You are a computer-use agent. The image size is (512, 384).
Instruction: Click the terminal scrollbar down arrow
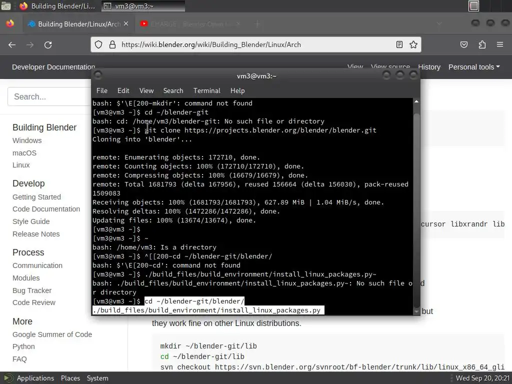click(x=416, y=311)
